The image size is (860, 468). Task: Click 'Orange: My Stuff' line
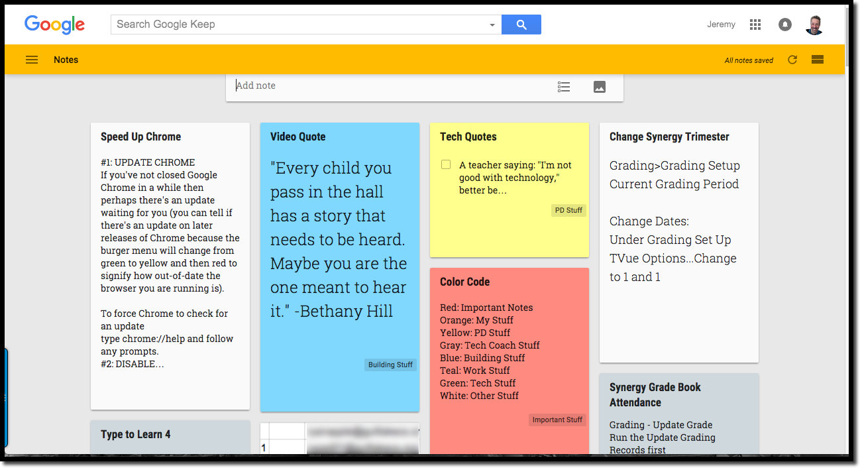476,320
